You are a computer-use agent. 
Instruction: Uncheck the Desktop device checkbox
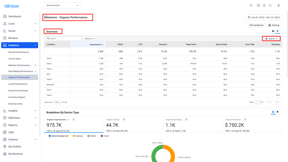(74, 136)
